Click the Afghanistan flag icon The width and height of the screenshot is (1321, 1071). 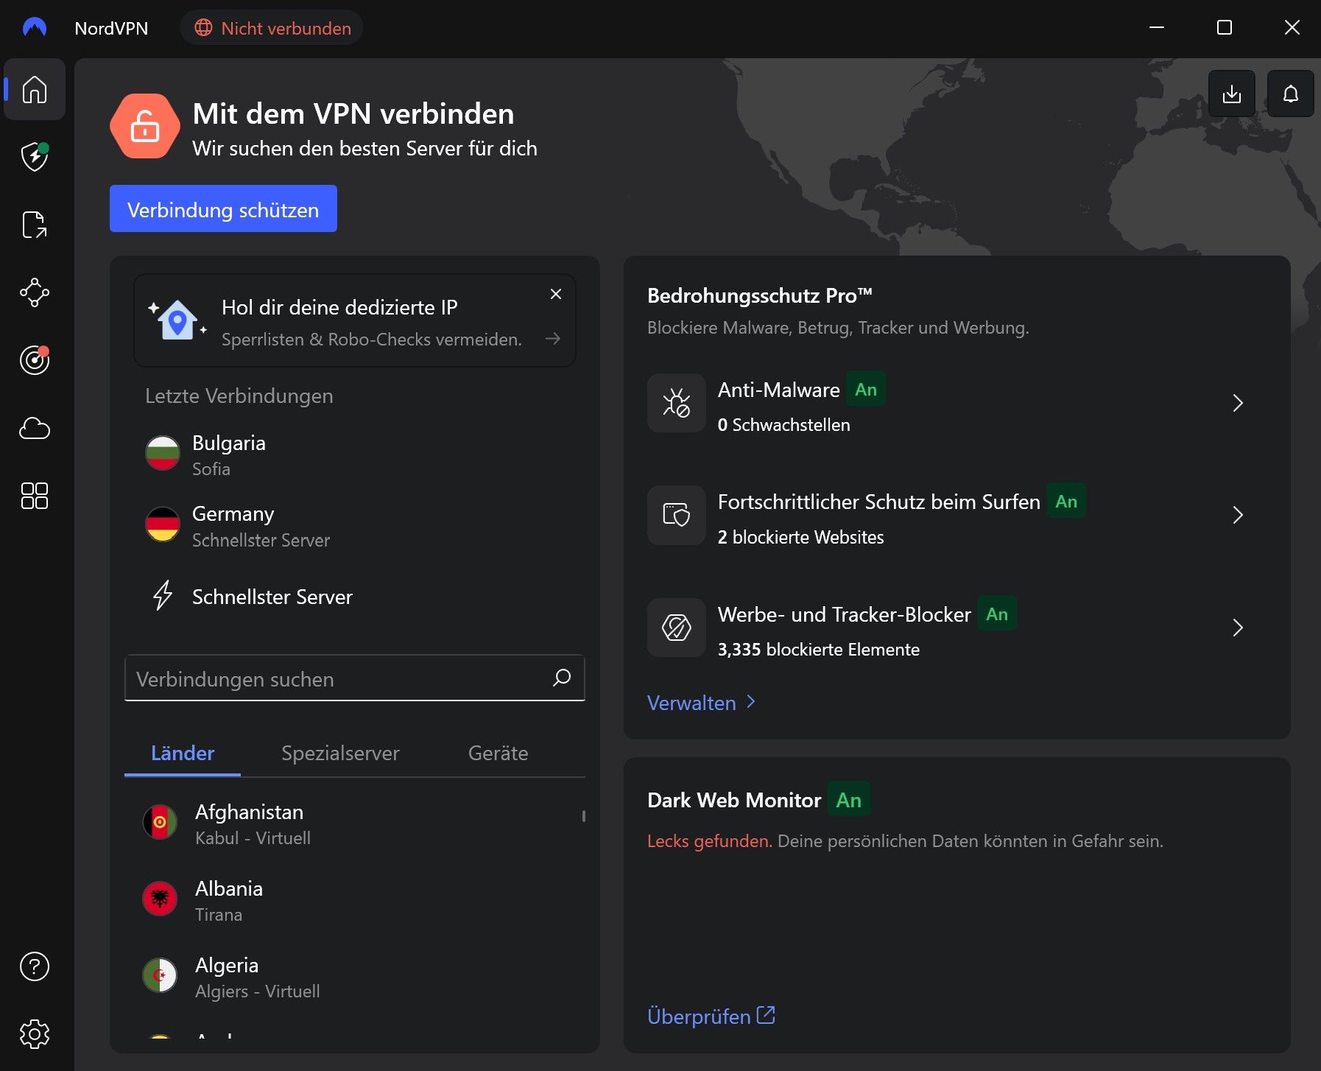click(x=160, y=822)
